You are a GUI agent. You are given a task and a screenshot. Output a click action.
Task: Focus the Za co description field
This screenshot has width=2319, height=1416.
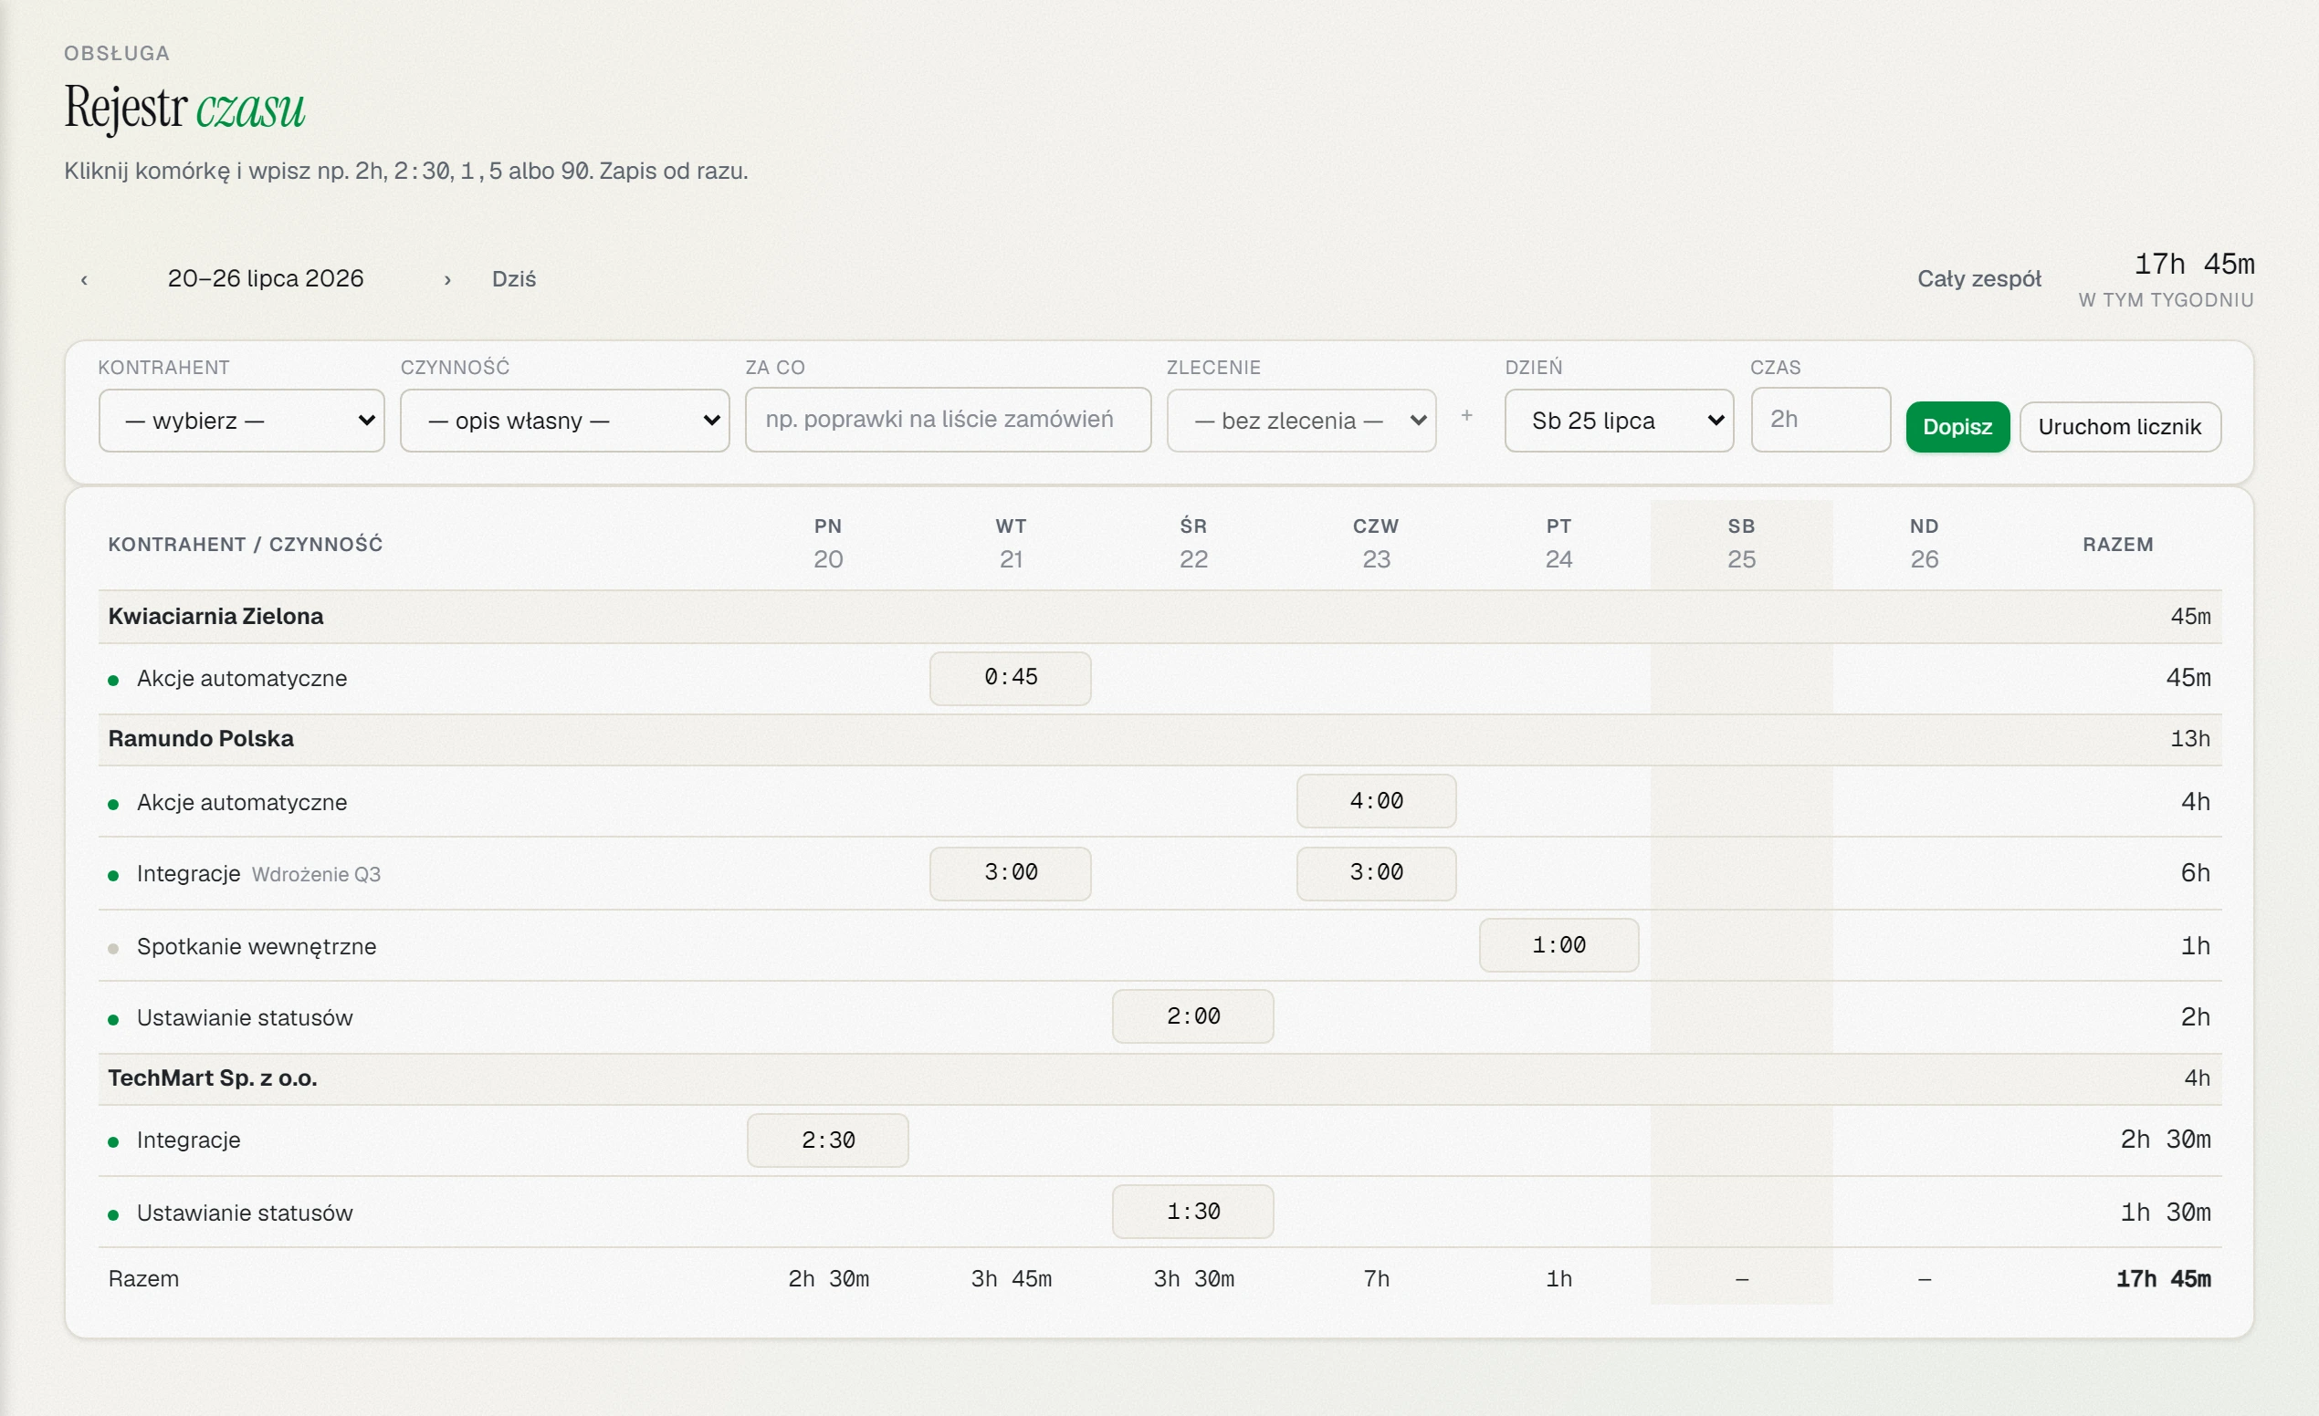pos(948,420)
